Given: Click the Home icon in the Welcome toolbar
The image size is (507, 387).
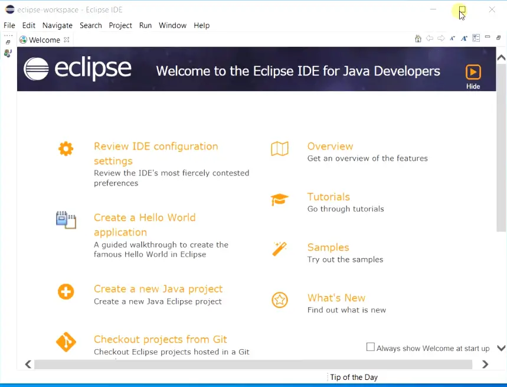Looking at the screenshot, I should pyautogui.click(x=418, y=39).
